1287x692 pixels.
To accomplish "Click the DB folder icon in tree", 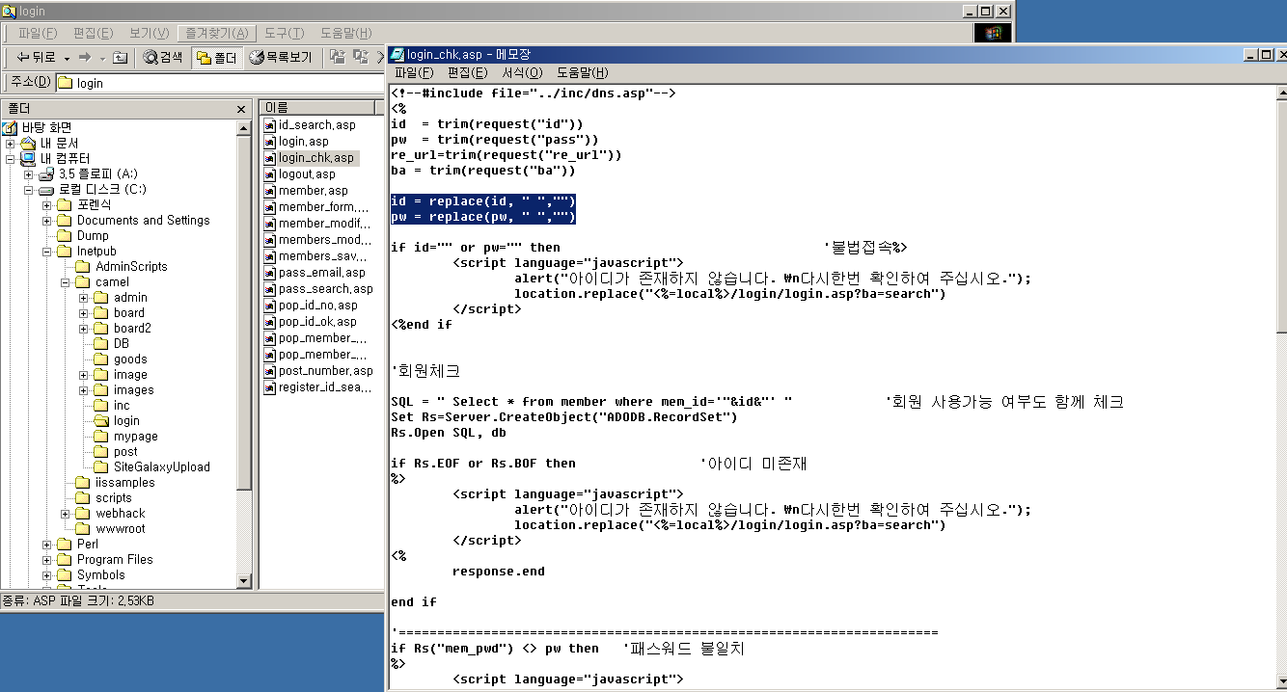I will coord(101,343).
